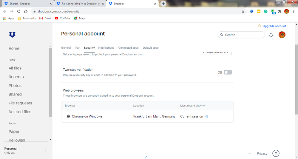Open the help question mark button
298x159 pixels.
coord(276,153)
